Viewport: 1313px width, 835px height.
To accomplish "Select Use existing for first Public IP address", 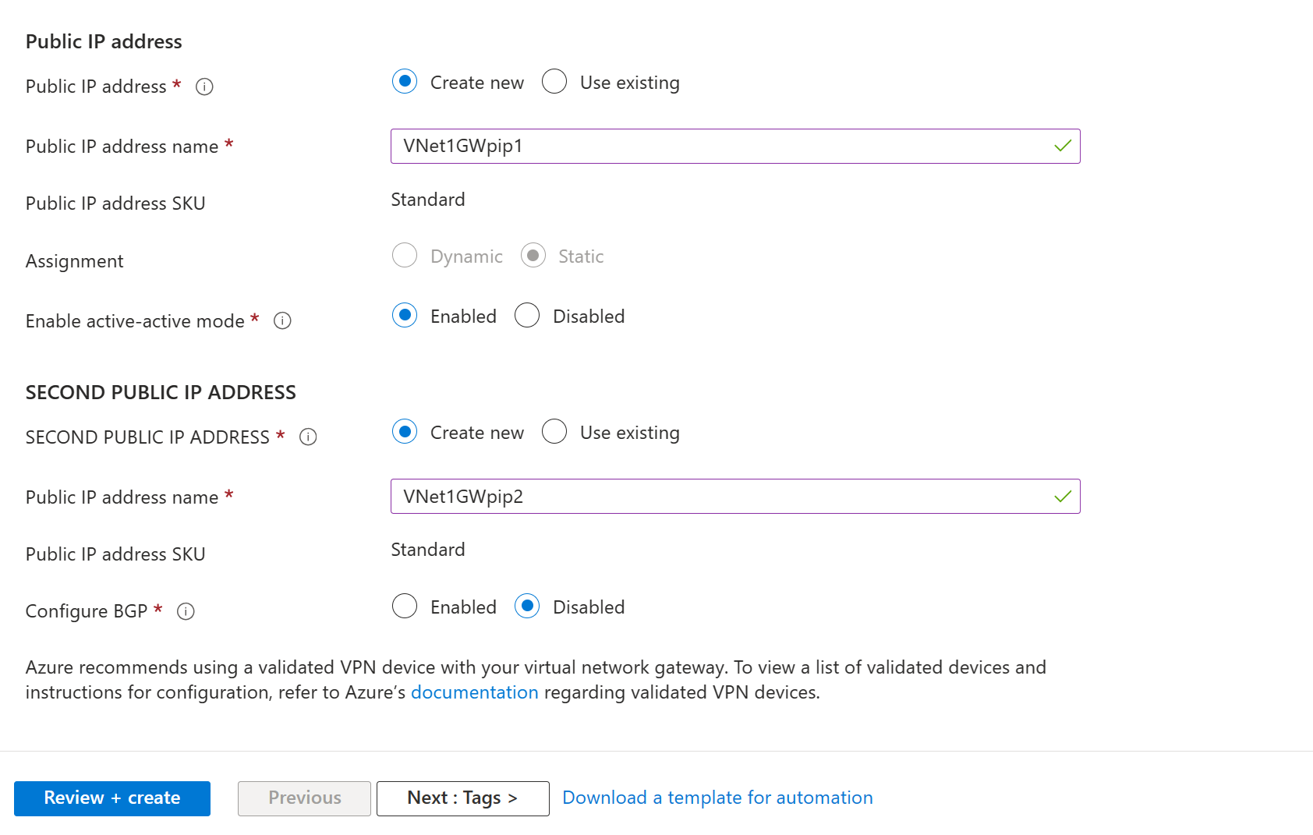I will [554, 81].
